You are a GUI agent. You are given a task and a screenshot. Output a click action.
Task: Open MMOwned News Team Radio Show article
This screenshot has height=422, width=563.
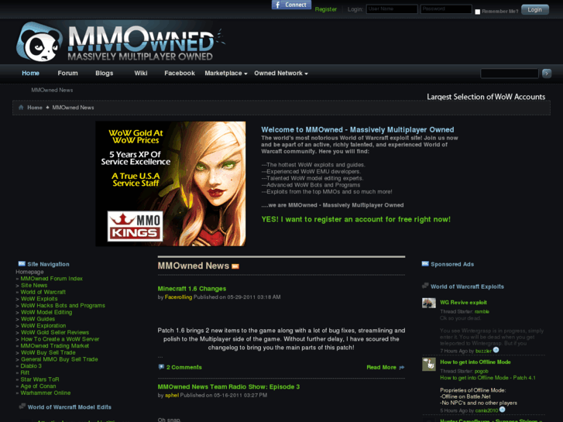[228, 387]
